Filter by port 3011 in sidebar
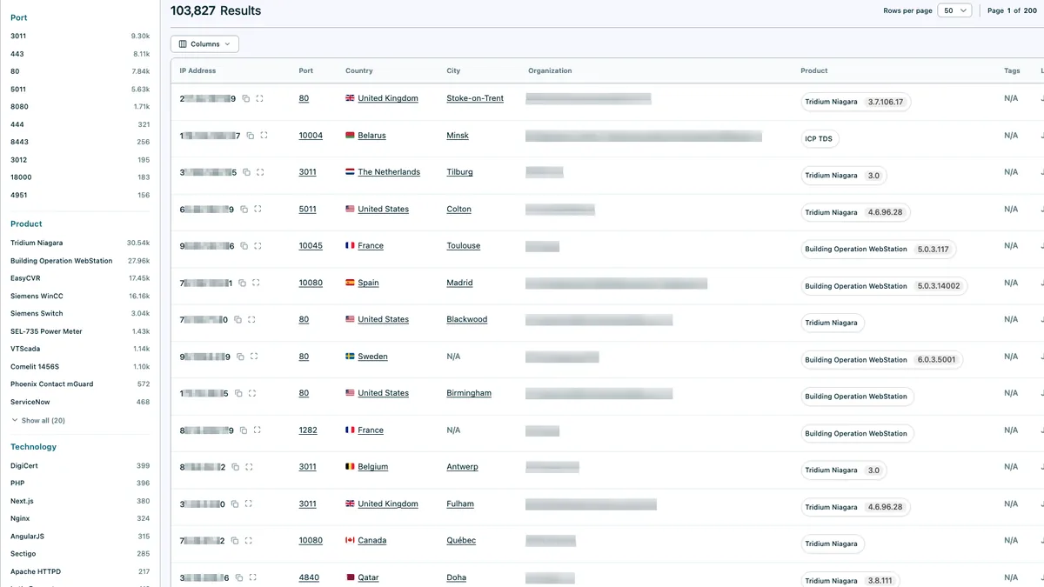 coord(80,37)
